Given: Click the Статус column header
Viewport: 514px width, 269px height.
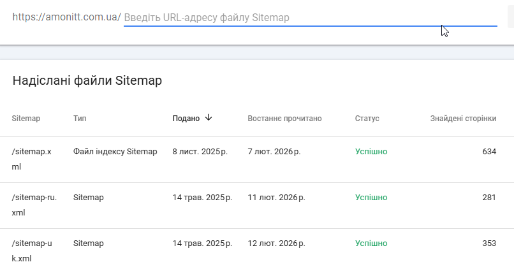Looking at the screenshot, I should point(367,119).
